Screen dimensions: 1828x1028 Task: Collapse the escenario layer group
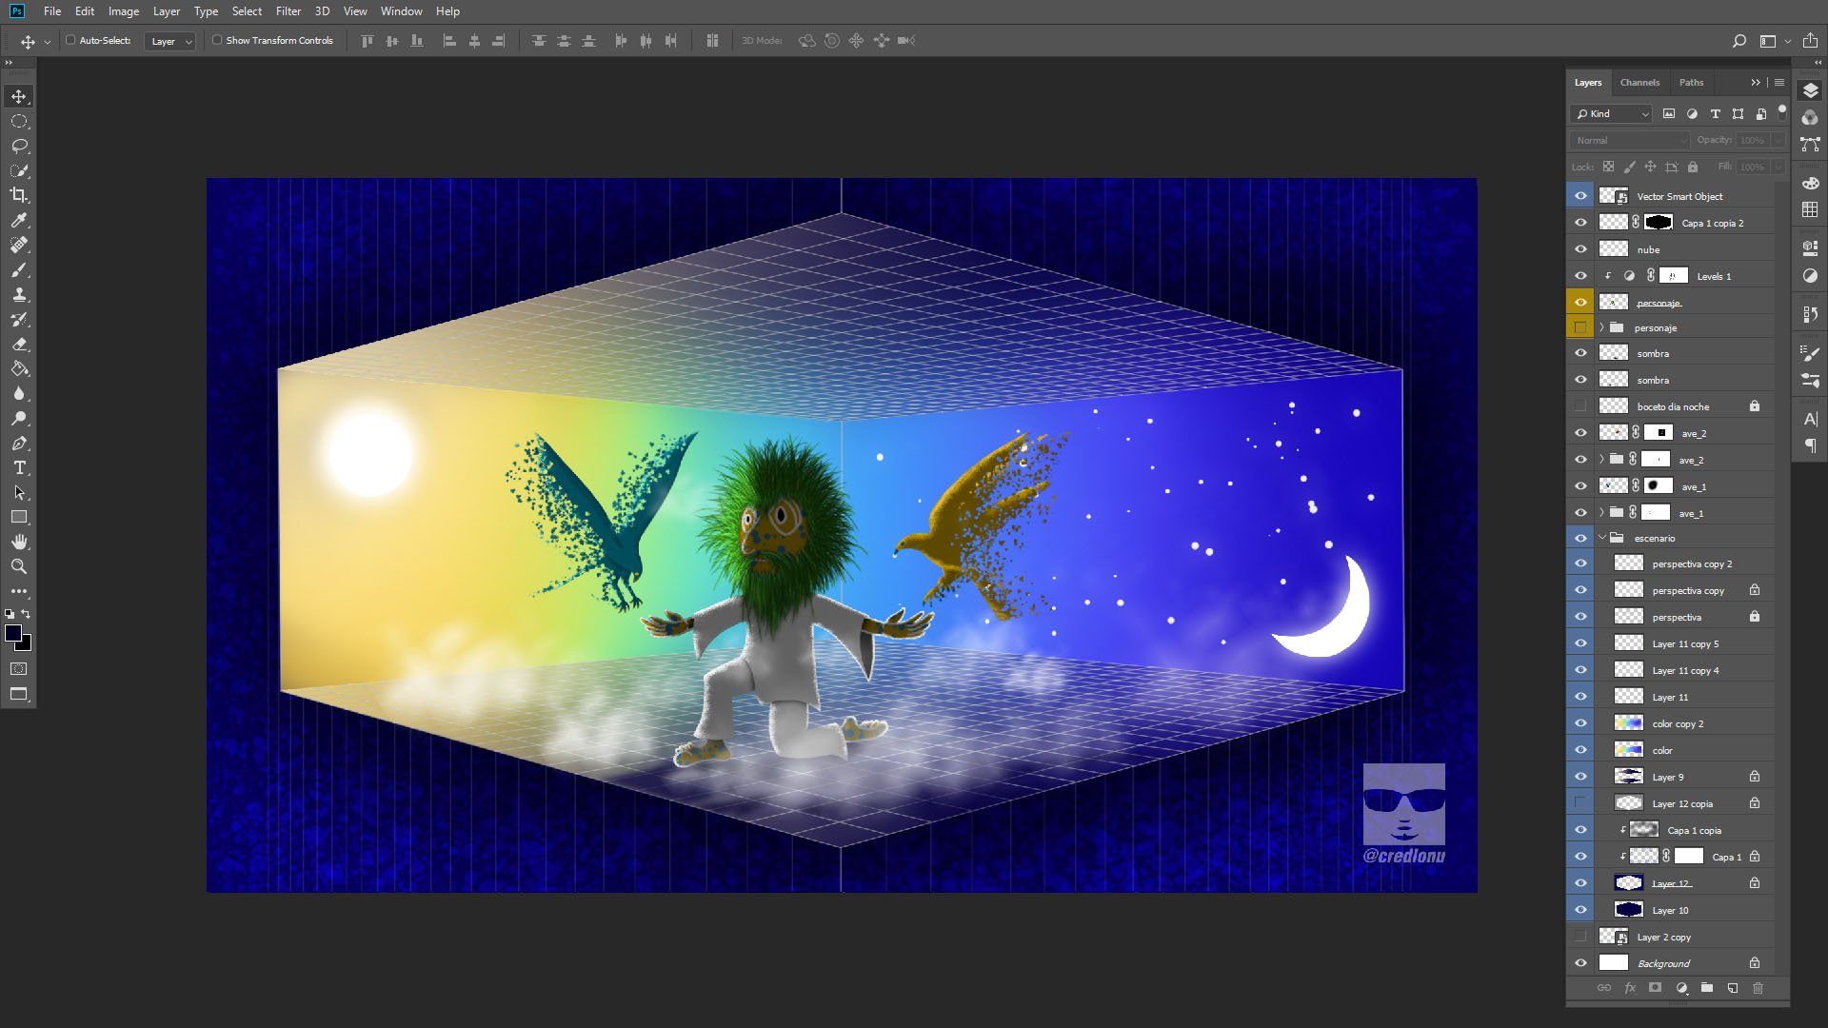click(x=1602, y=538)
